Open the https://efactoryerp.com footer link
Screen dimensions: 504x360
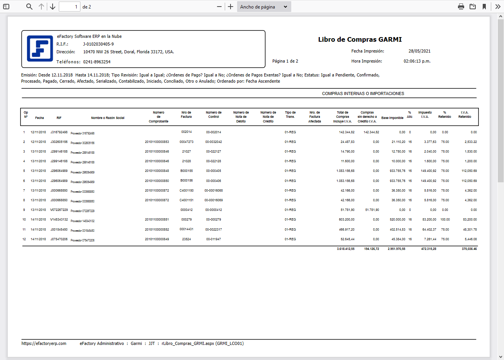[44, 343]
